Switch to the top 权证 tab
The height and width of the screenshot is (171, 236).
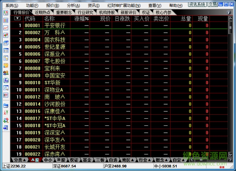pyautogui.click(x=146, y=12)
